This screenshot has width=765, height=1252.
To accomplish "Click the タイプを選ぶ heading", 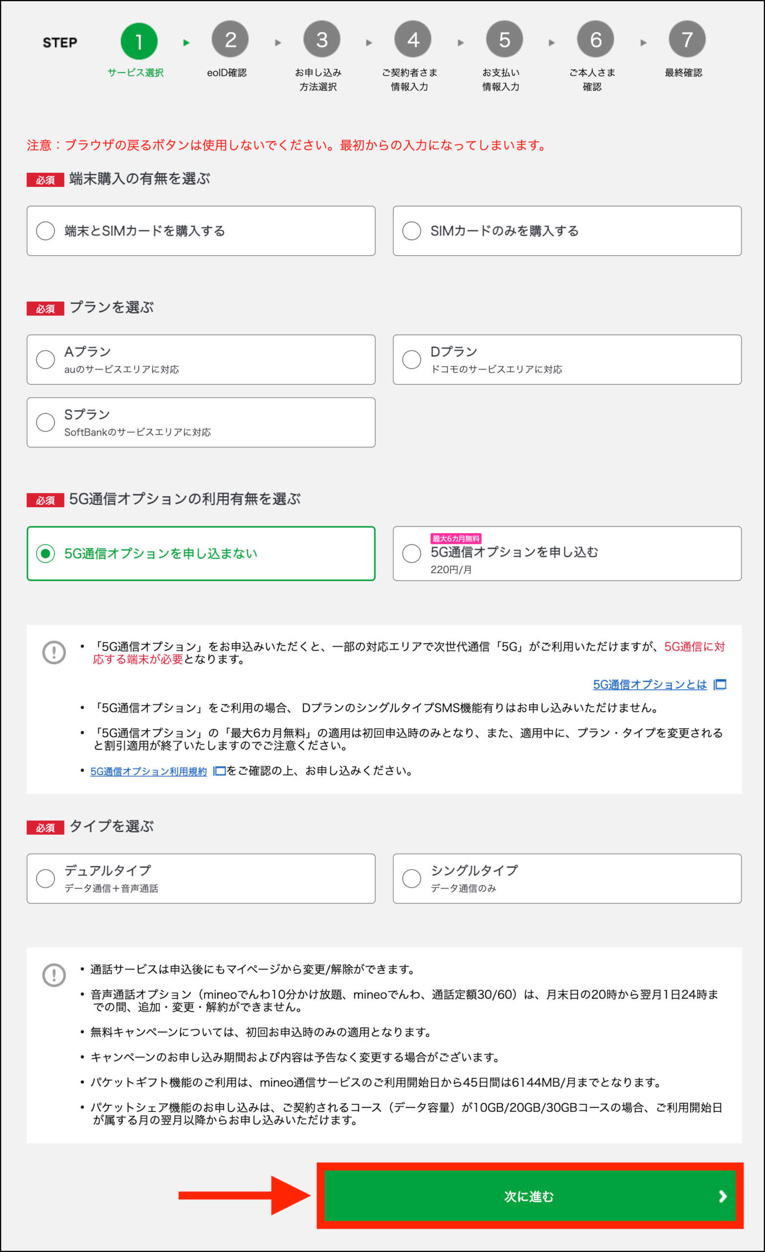I will pos(112,826).
